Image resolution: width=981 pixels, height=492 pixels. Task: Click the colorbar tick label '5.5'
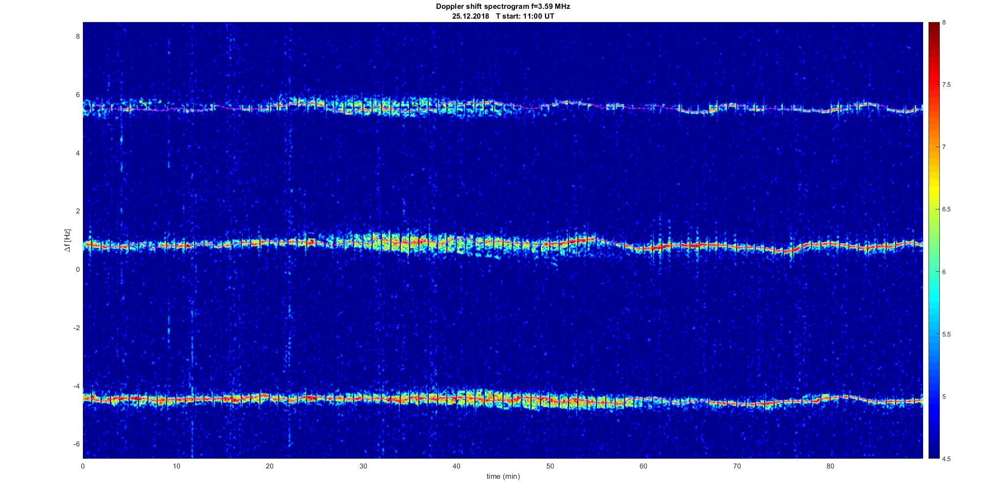click(x=947, y=334)
